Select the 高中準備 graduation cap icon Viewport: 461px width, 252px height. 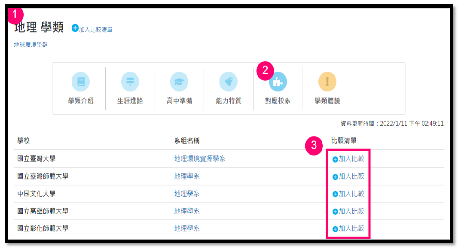click(x=179, y=82)
